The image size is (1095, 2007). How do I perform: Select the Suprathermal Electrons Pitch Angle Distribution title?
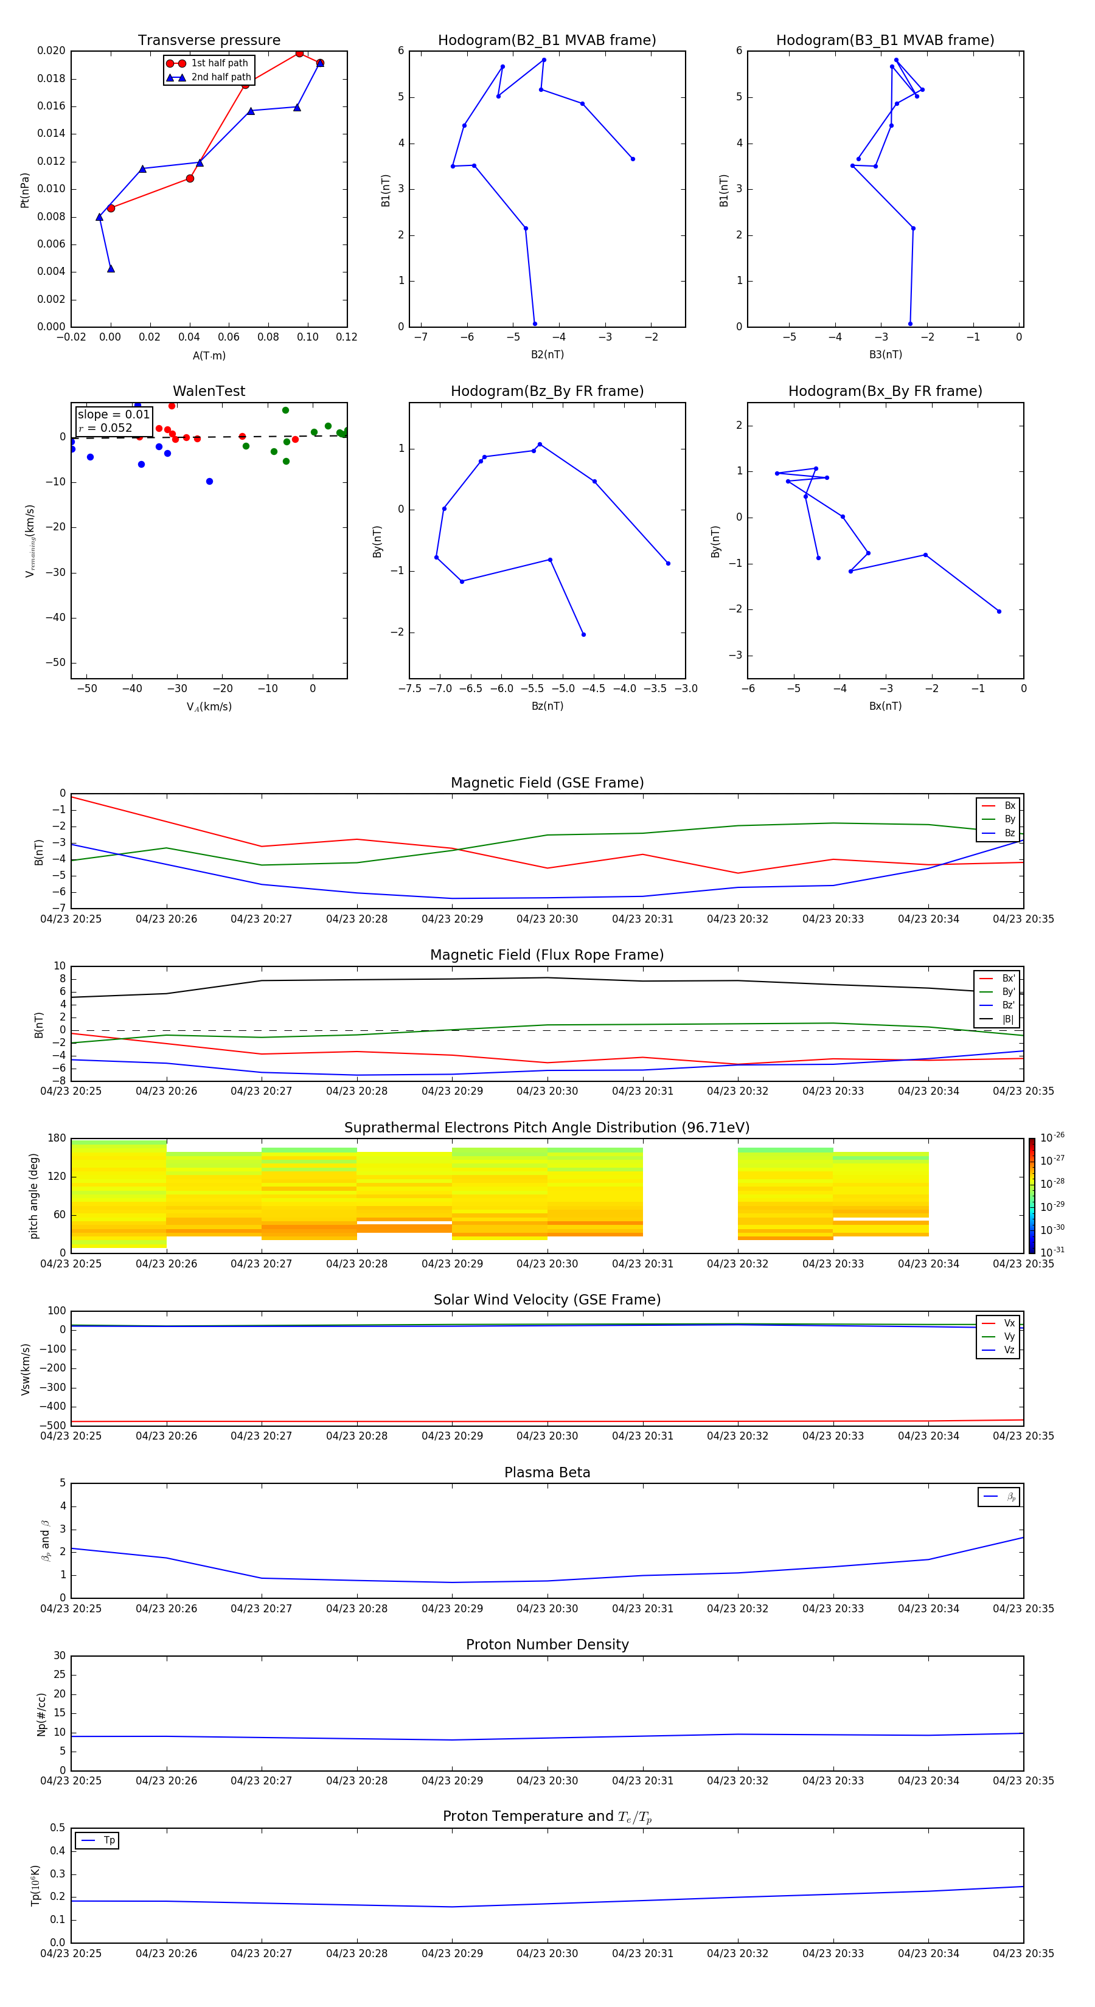tap(547, 1128)
